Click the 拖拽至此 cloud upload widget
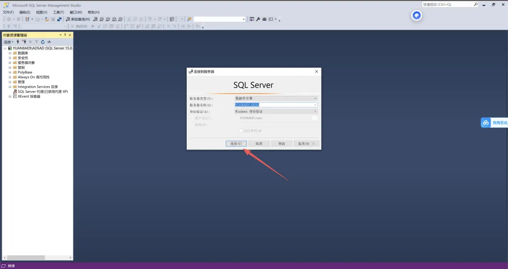The width and height of the screenshot is (508, 269). 494,122
